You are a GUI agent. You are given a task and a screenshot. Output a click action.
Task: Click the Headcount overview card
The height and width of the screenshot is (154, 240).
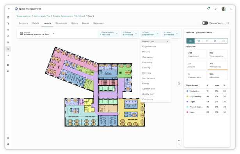pyautogui.click(x=196, y=54)
